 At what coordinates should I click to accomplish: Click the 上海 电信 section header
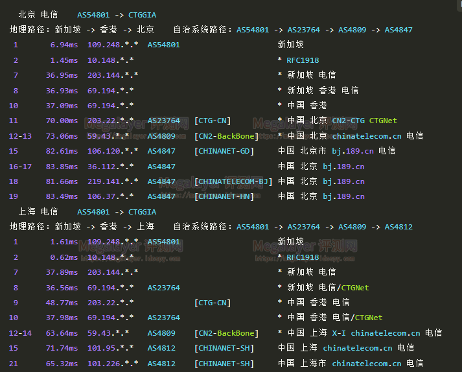point(38,211)
